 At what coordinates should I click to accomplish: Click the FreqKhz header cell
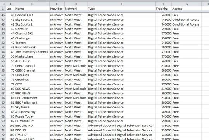(x=164, y=9)
